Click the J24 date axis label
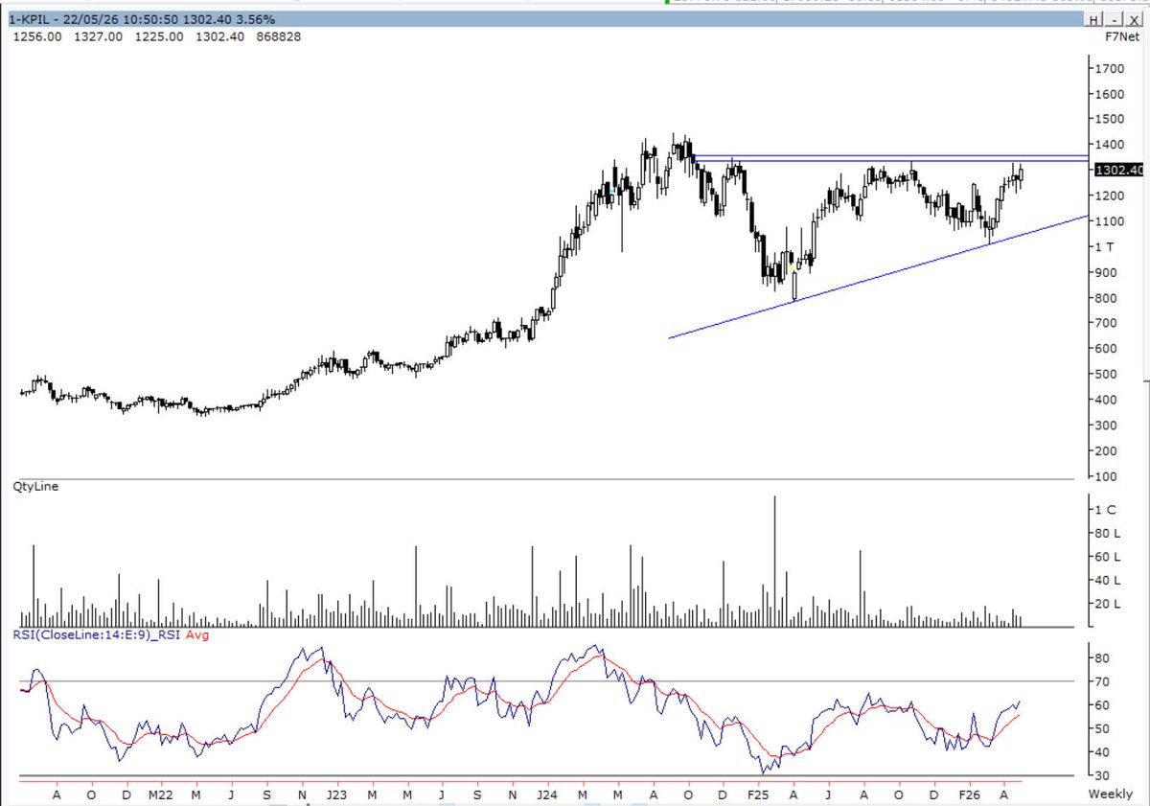The width and height of the screenshot is (1150, 806). click(547, 795)
